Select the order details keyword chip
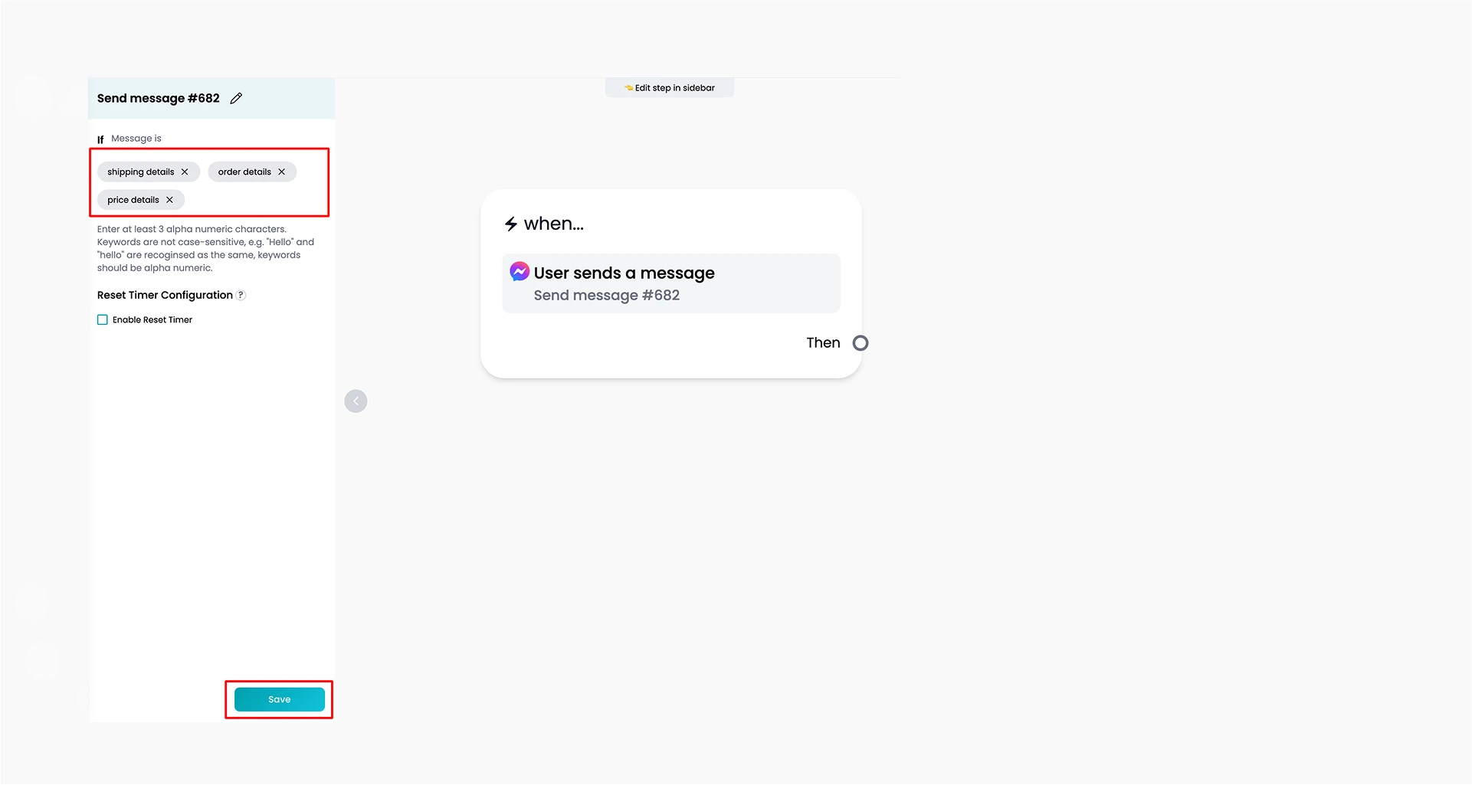 pyautogui.click(x=244, y=172)
